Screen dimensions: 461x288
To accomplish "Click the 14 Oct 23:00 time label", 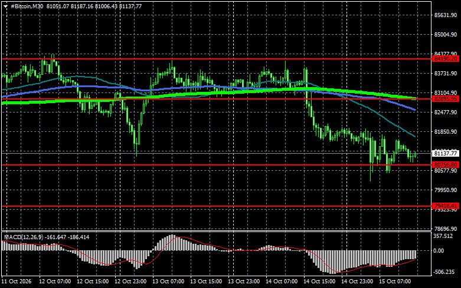I will [357, 282].
